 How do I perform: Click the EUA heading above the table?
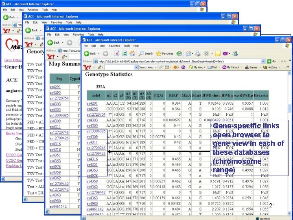pos(101,87)
